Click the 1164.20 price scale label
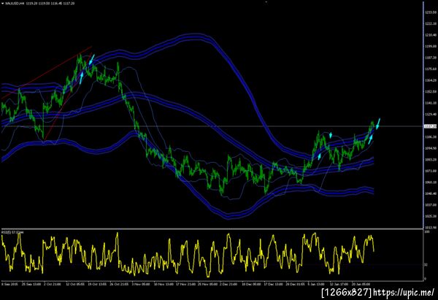The width and height of the screenshot is (438, 300). [431, 80]
